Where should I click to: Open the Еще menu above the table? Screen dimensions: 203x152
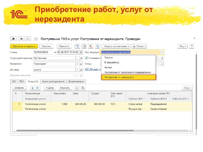187,88
